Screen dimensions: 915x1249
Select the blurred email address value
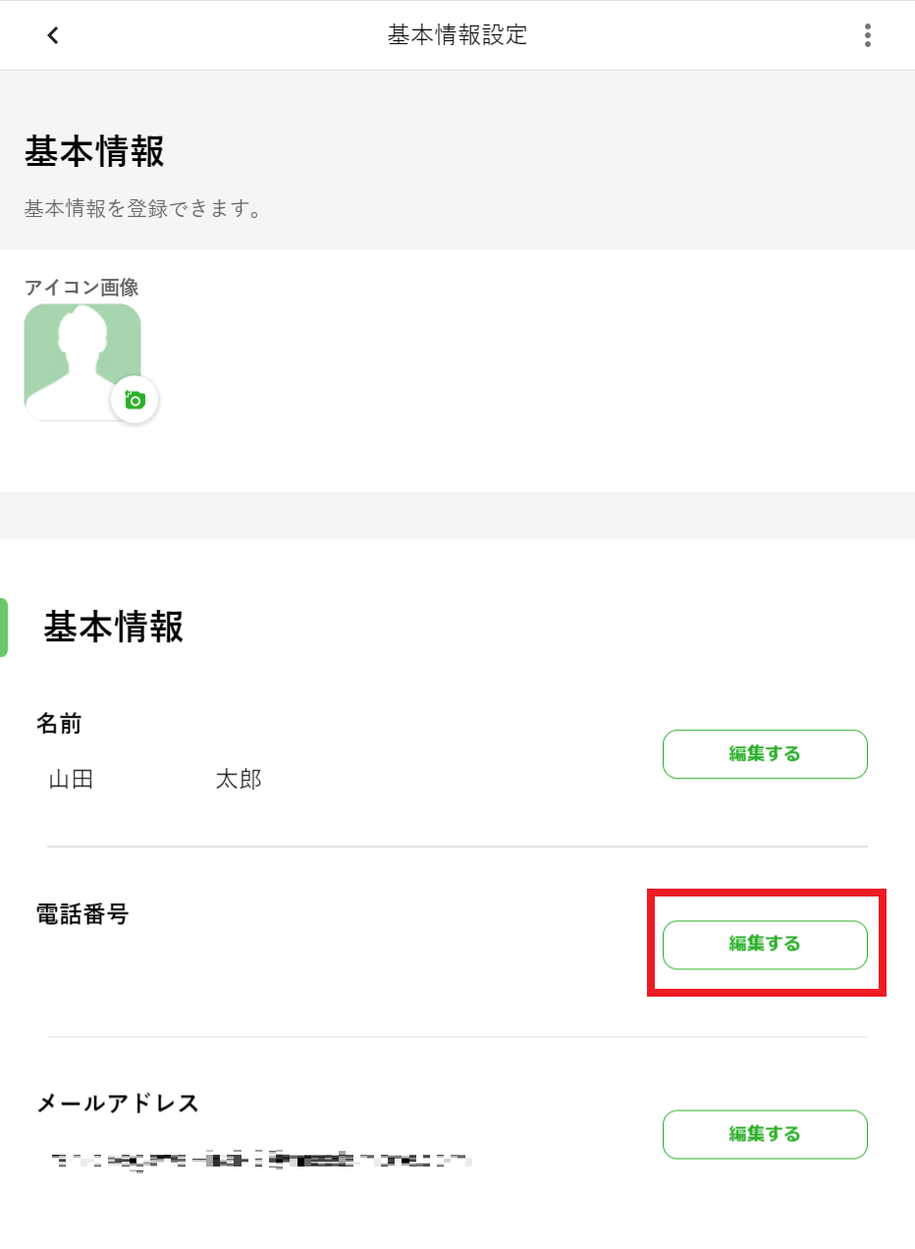260,1162
